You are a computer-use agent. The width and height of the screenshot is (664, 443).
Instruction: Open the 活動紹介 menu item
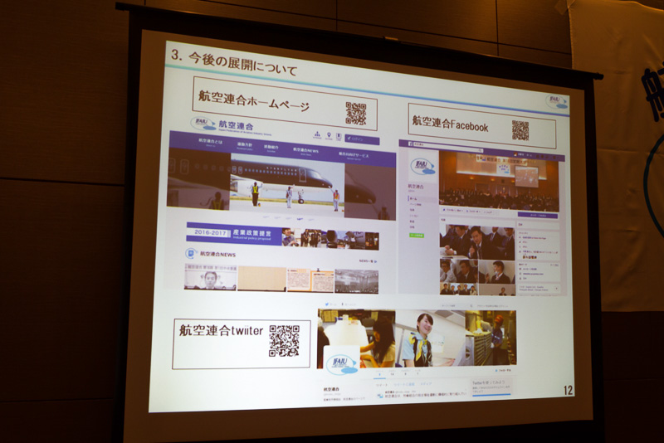pos(271,148)
